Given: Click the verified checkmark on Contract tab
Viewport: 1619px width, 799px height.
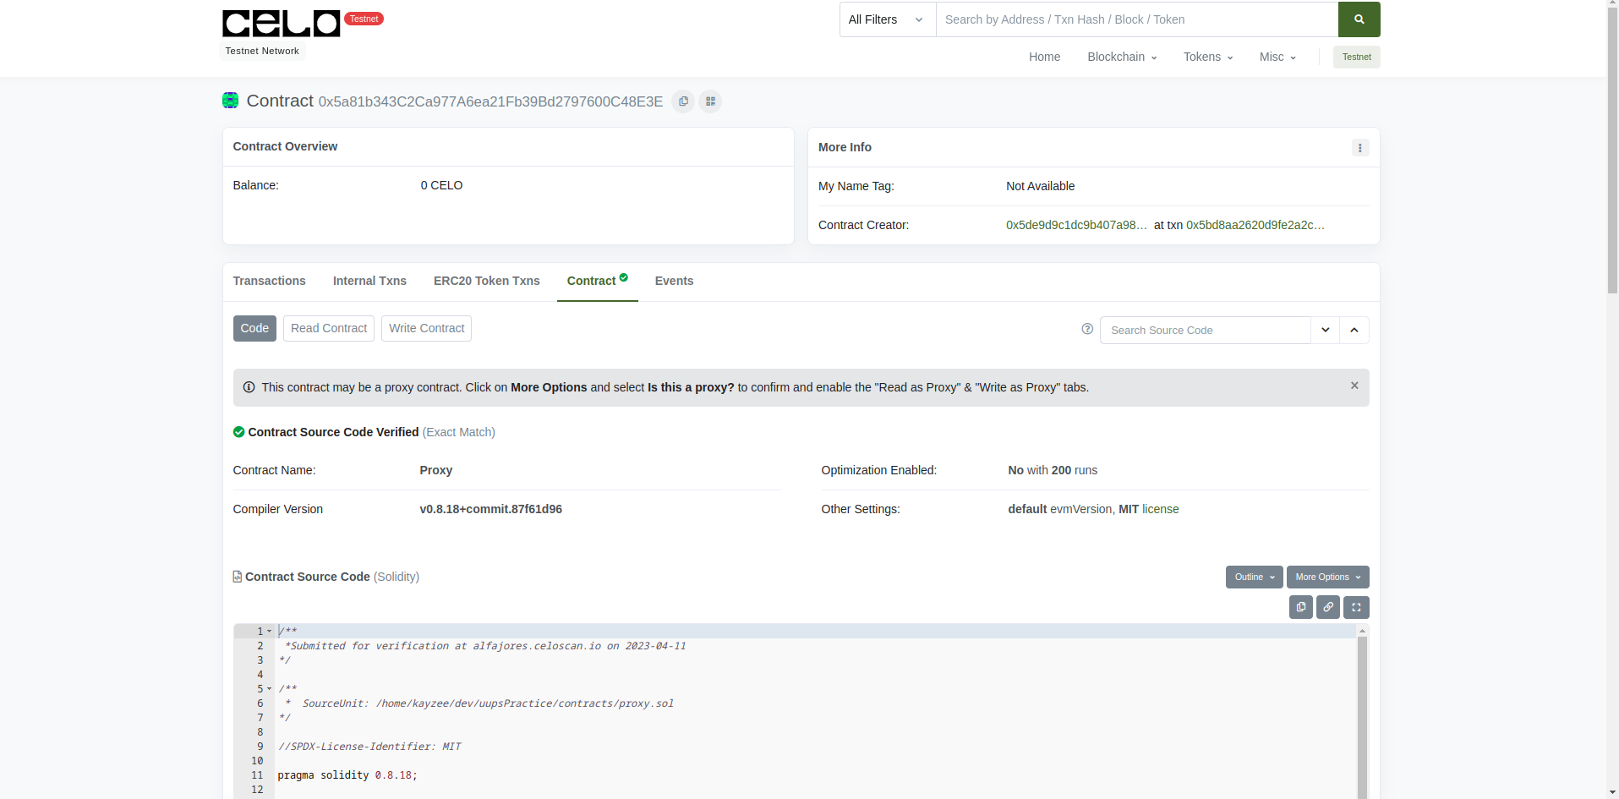Looking at the screenshot, I should 623,277.
